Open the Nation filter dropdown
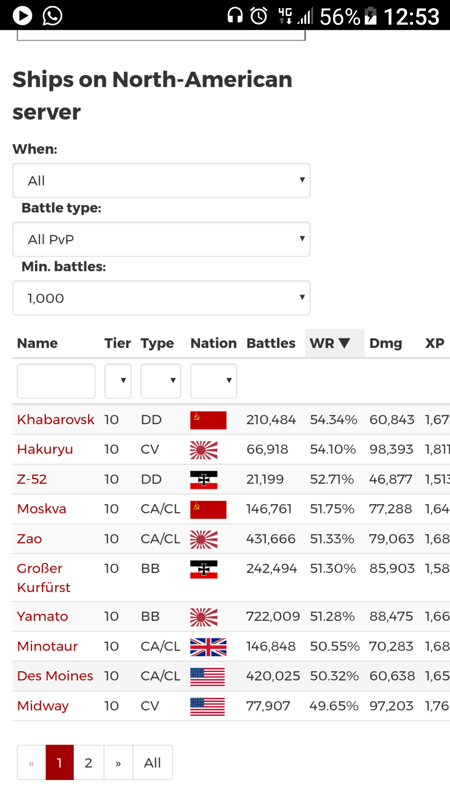Screen dimensions: 450x800 click(213, 381)
